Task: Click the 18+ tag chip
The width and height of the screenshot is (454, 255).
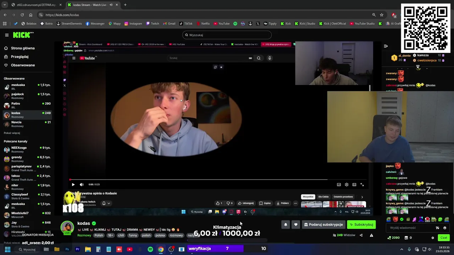Action: coord(110,235)
